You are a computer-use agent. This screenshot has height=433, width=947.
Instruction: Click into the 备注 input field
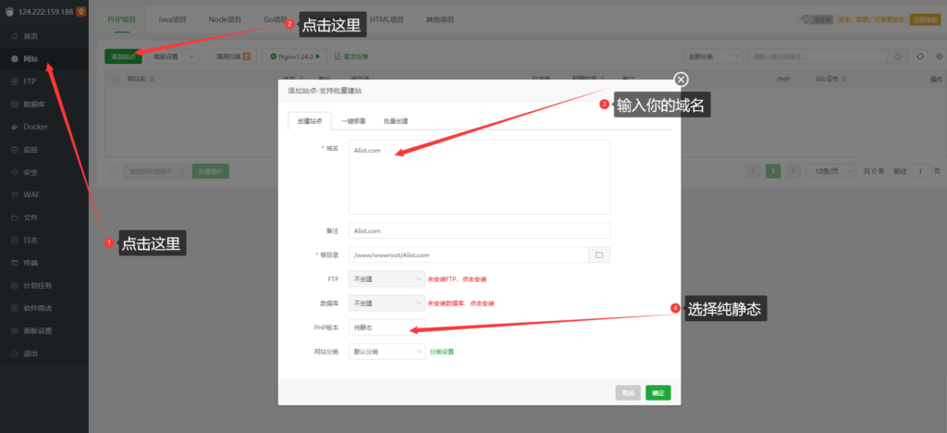(x=480, y=230)
